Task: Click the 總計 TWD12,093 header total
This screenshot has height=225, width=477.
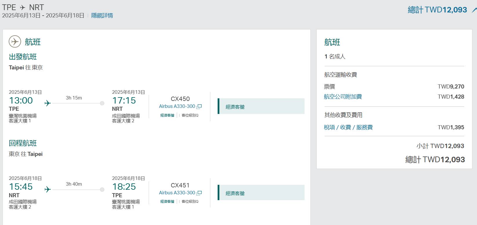Action: point(437,10)
